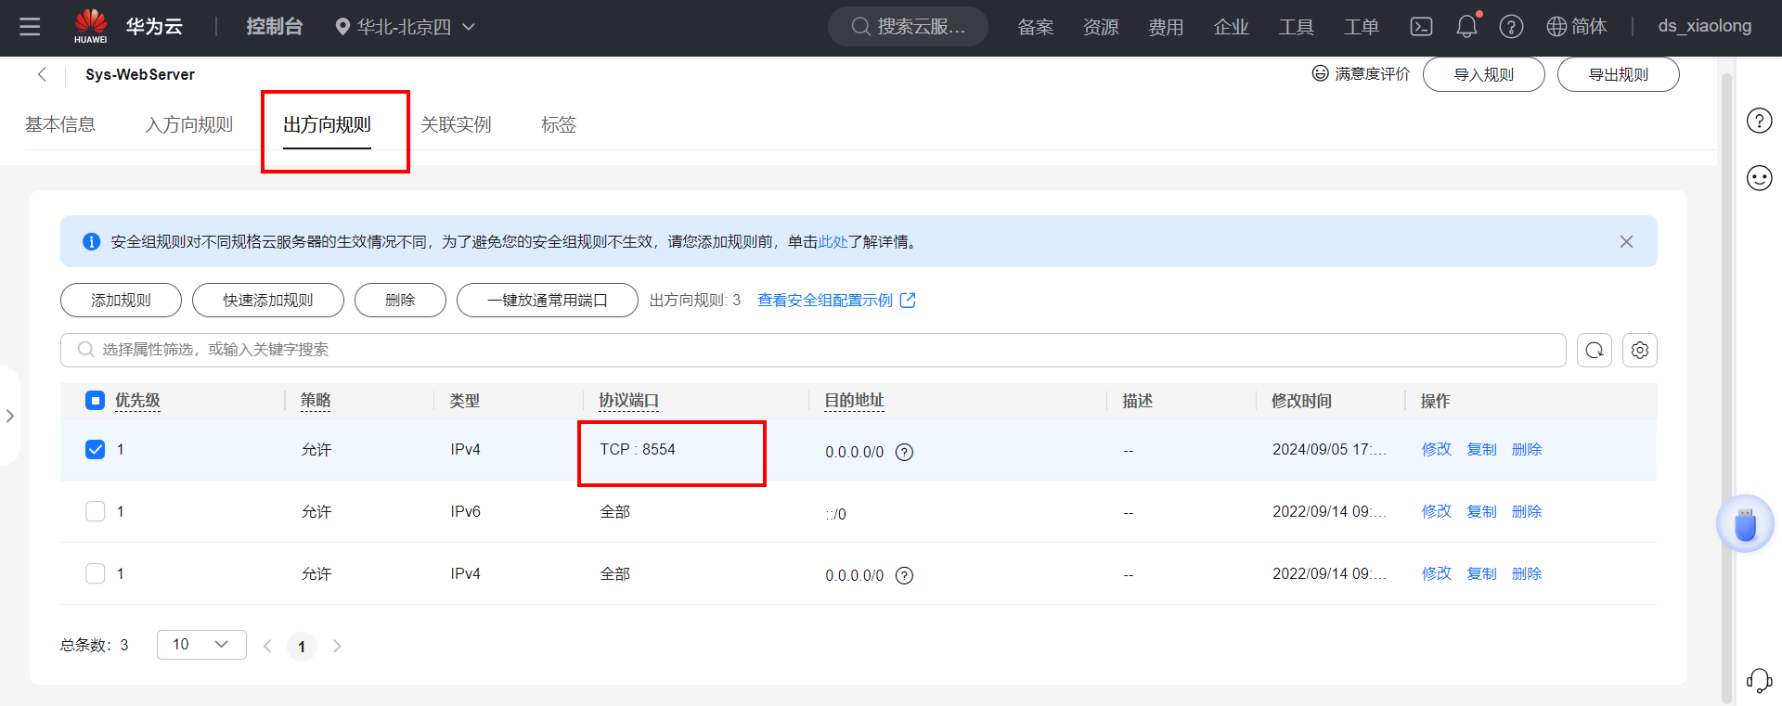Click the back arrow beside Sys-WebServer
This screenshot has width=1782, height=706.
click(x=42, y=74)
